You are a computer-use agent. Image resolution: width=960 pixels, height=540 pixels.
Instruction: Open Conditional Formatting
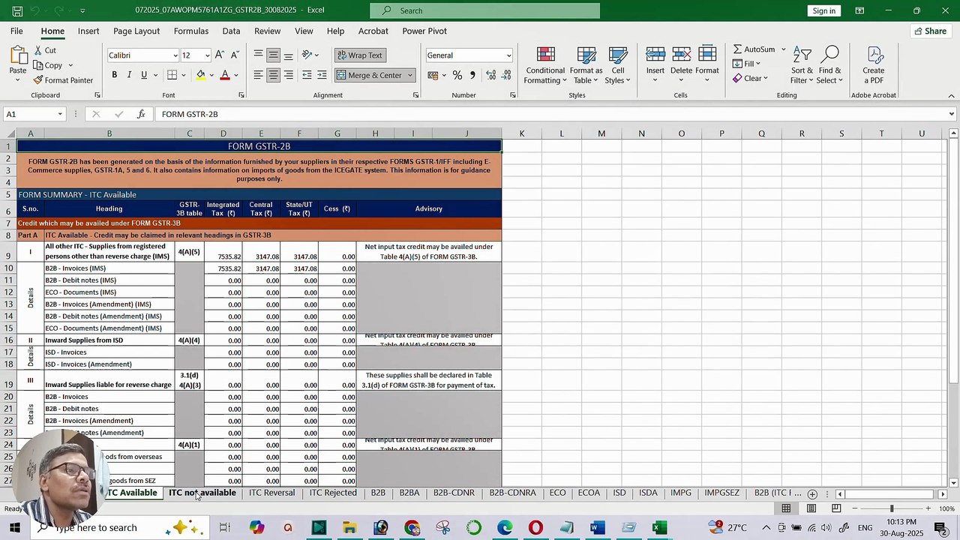point(545,66)
